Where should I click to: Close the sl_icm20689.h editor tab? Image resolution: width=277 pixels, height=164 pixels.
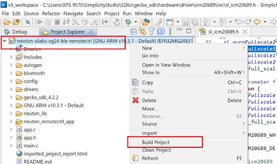tap(245, 32)
